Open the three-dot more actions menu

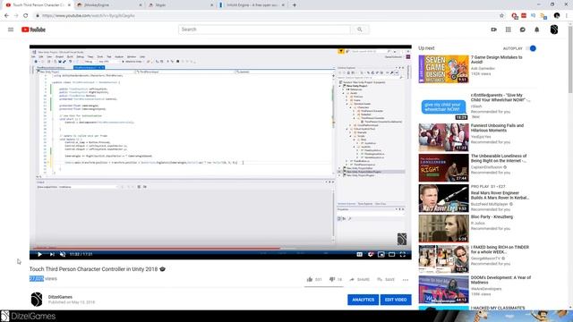point(406,280)
